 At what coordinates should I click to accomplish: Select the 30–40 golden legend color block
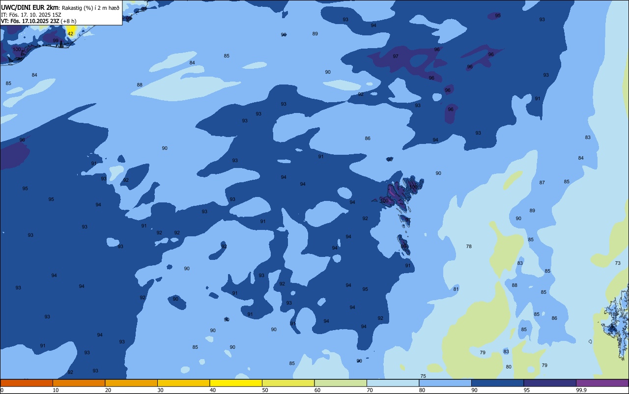183,383
